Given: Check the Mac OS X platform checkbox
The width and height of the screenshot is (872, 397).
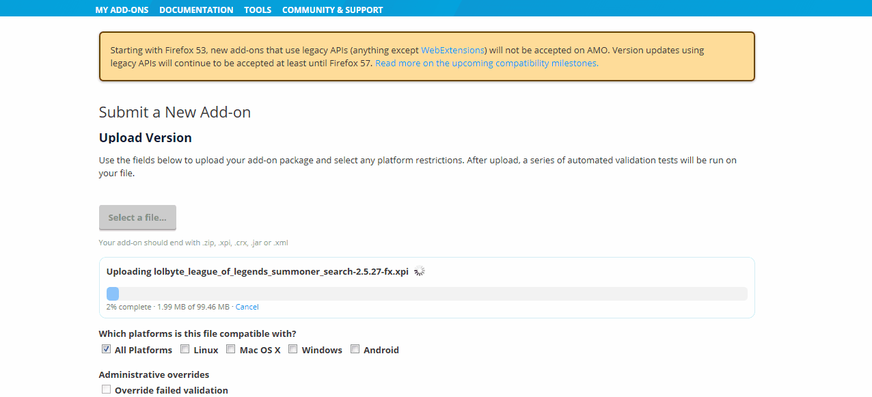Looking at the screenshot, I should pos(231,349).
